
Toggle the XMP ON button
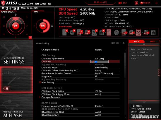[43, 26]
